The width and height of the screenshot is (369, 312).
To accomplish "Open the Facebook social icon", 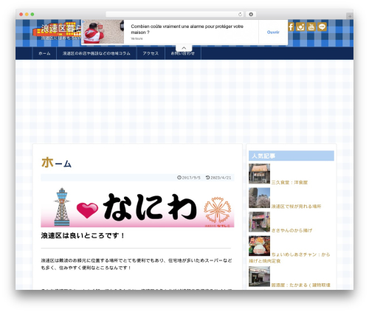I will coord(291,27).
